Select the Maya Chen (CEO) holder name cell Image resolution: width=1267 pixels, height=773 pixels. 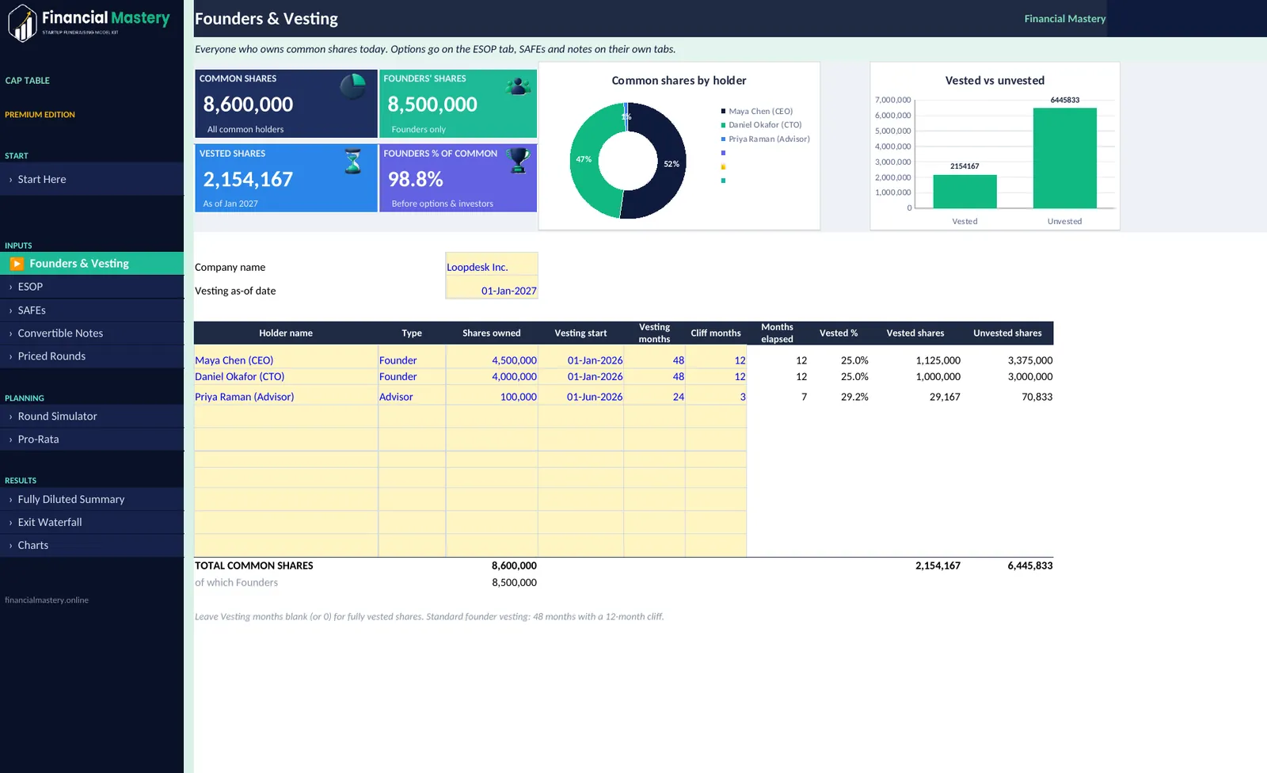[286, 357]
